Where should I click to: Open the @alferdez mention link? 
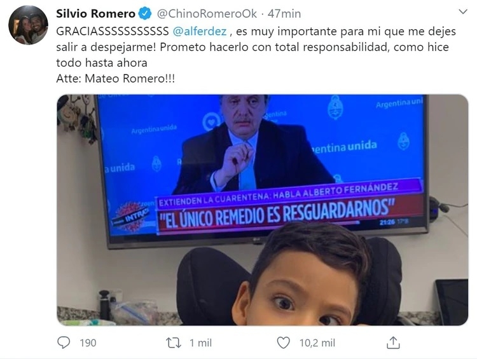point(200,31)
